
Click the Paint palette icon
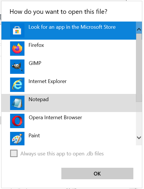pyautogui.click(x=17, y=139)
